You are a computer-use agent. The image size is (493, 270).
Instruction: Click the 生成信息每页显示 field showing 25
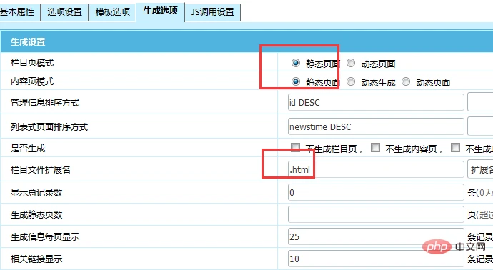376,236
